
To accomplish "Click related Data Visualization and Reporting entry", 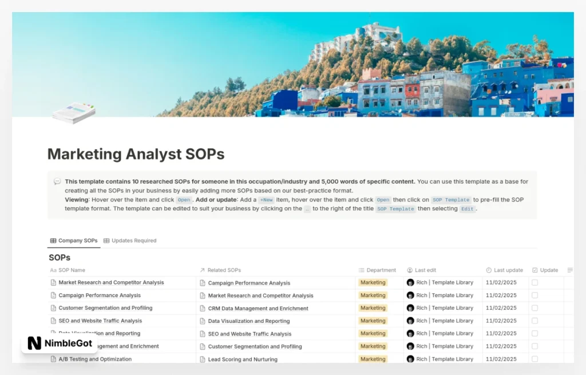I will [x=248, y=321].
